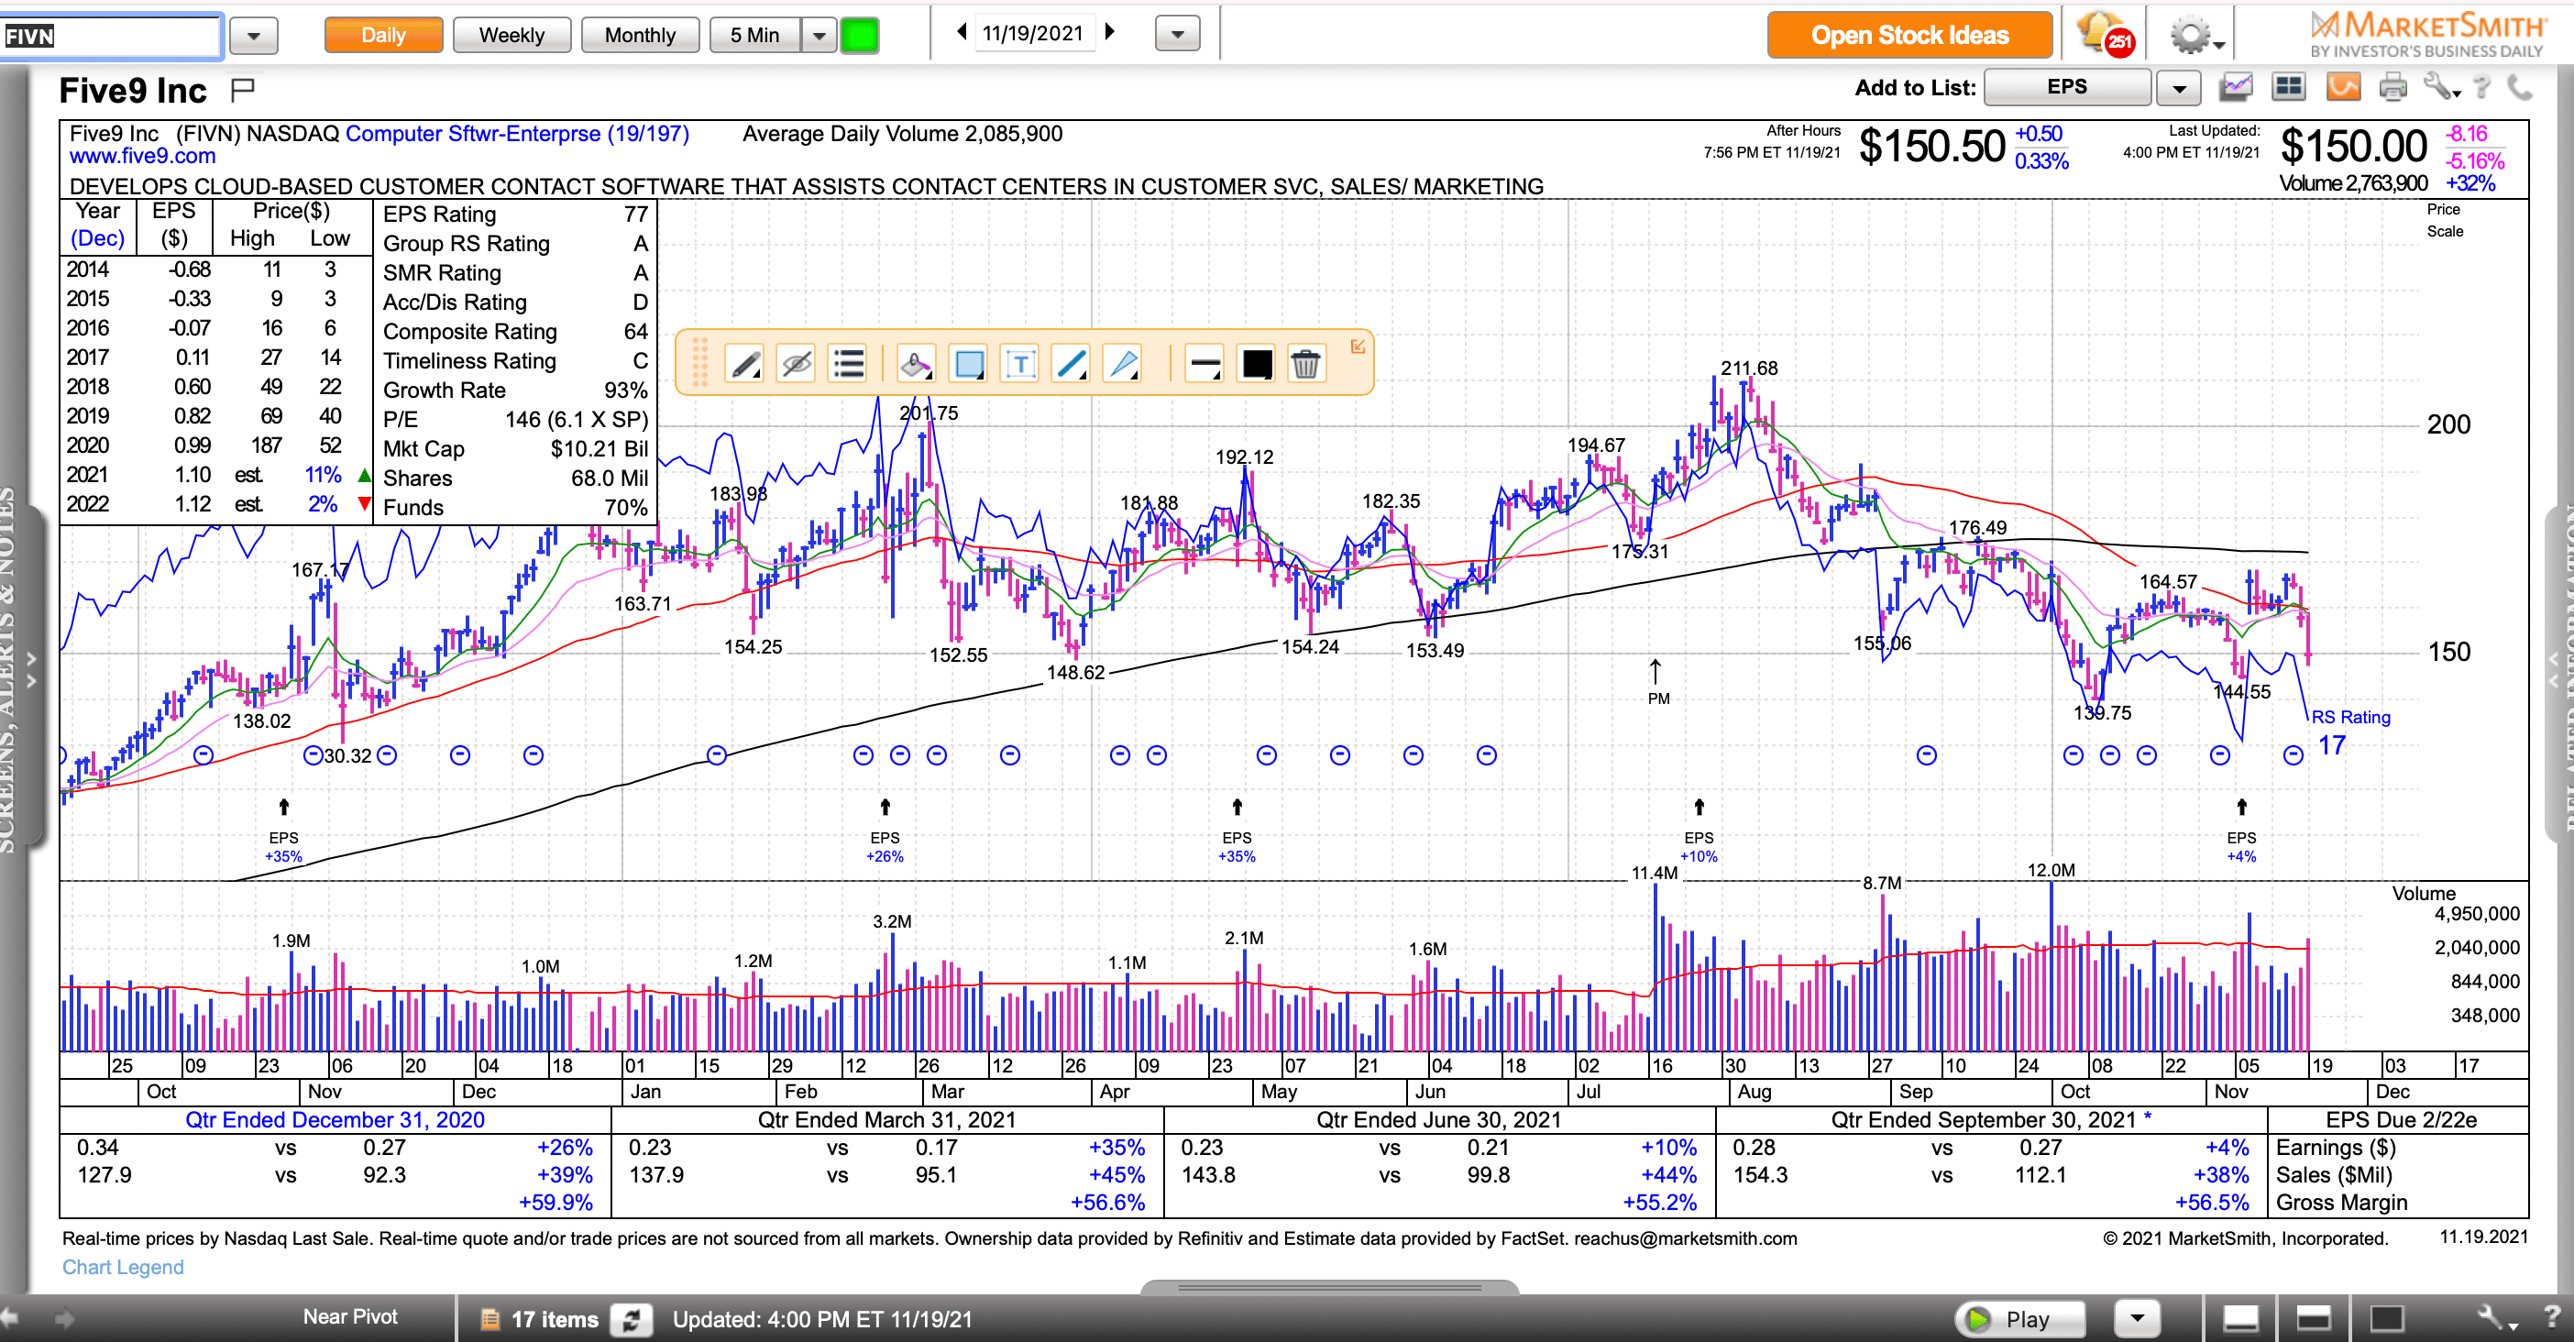This screenshot has height=1342, width=2574.
Task: Open the chart wrench tools icon
Action: 2440,88
